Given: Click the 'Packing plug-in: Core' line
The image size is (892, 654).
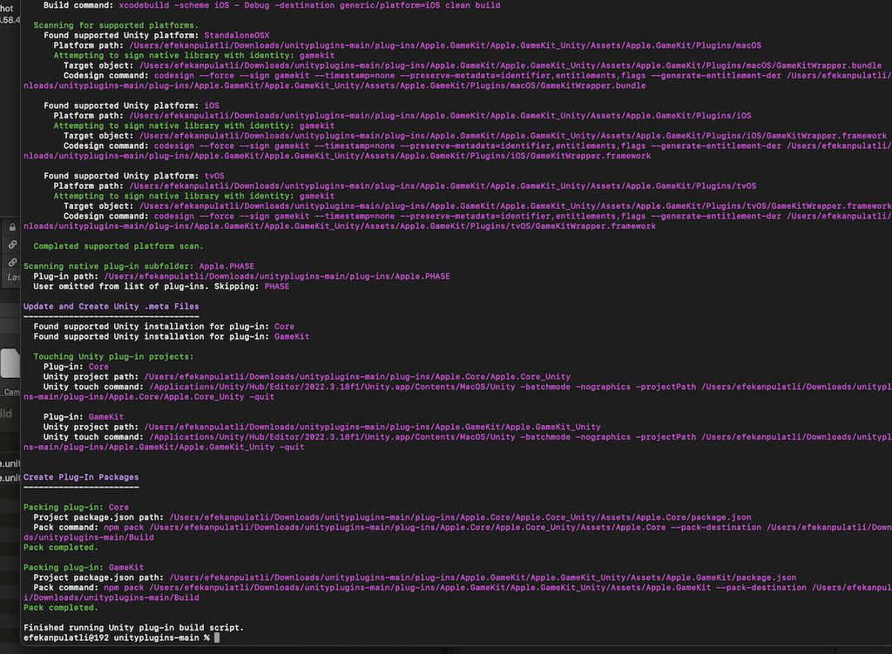Looking at the screenshot, I should pyautogui.click(x=77, y=508).
